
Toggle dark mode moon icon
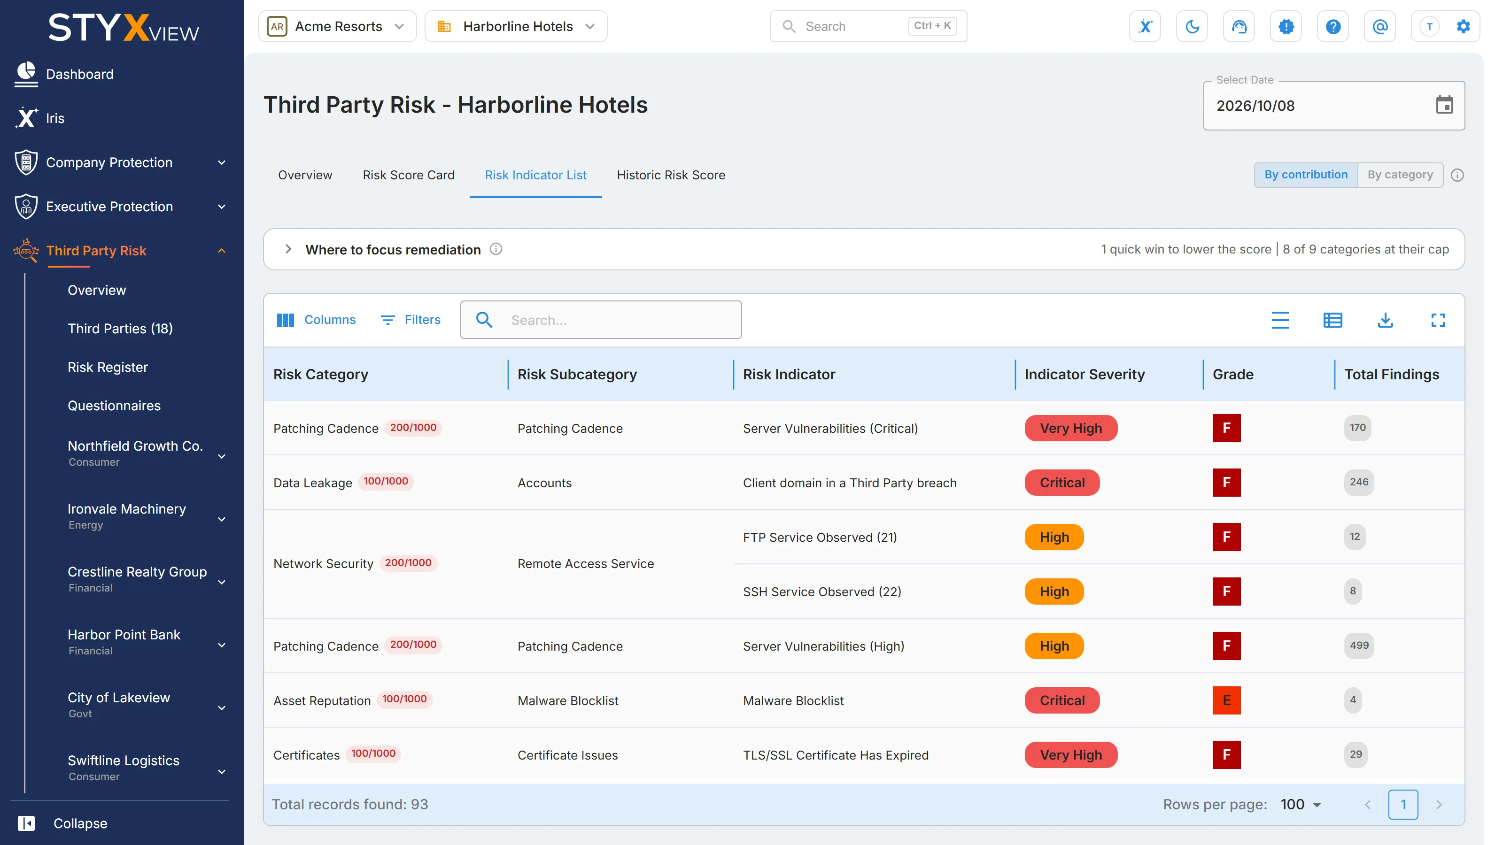[1192, 26]
